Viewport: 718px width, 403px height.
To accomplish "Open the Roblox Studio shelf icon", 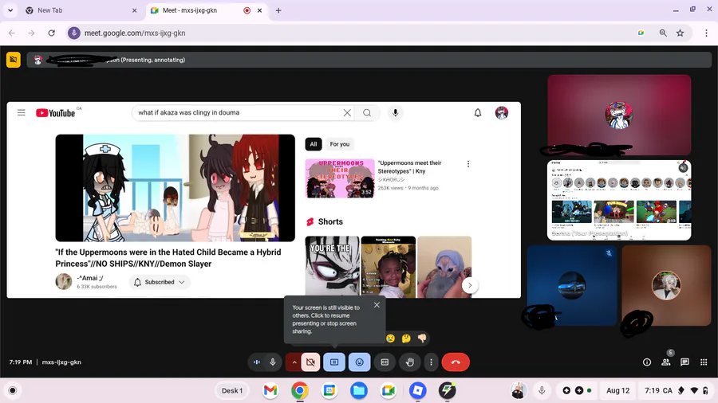I will point(417,391).
